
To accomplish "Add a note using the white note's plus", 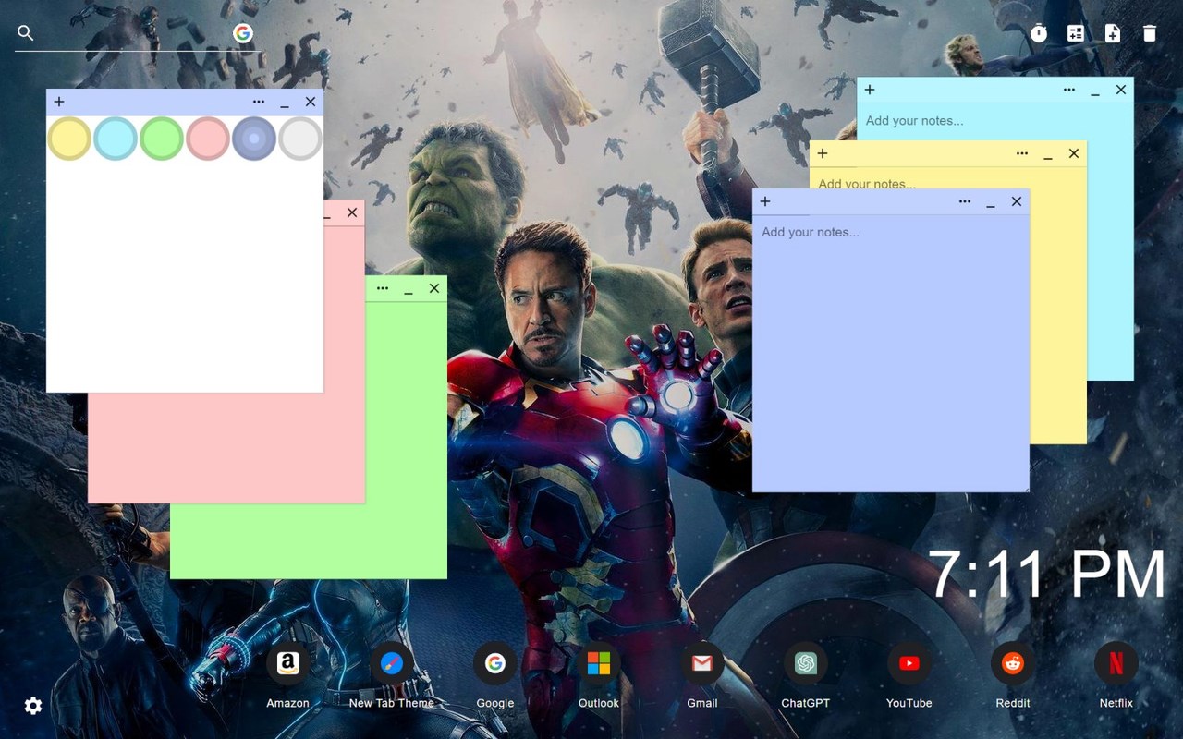I will [x=59, y=102].
